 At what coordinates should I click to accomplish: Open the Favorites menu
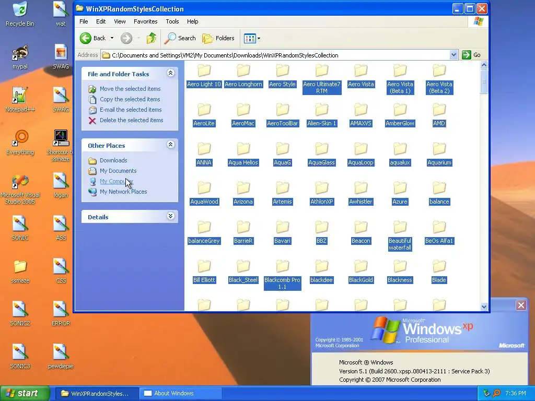click(145, 21)
